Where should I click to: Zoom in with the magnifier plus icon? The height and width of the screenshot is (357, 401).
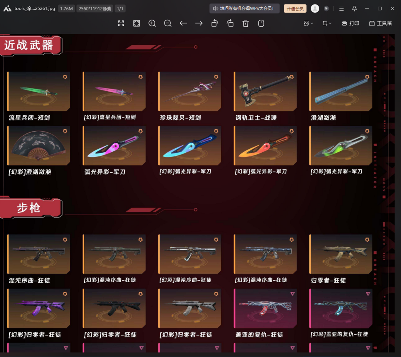(x=152, y=23)
